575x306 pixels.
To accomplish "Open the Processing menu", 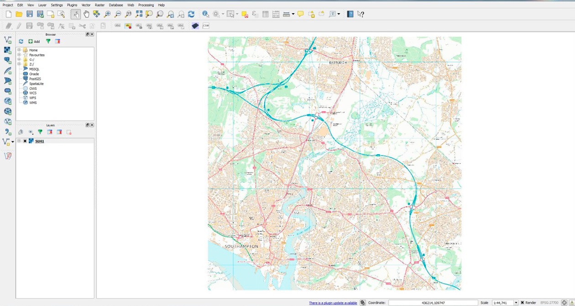I will [146, 5].
